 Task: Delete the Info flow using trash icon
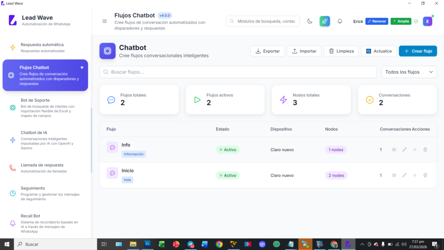click(x=425, y=150)
